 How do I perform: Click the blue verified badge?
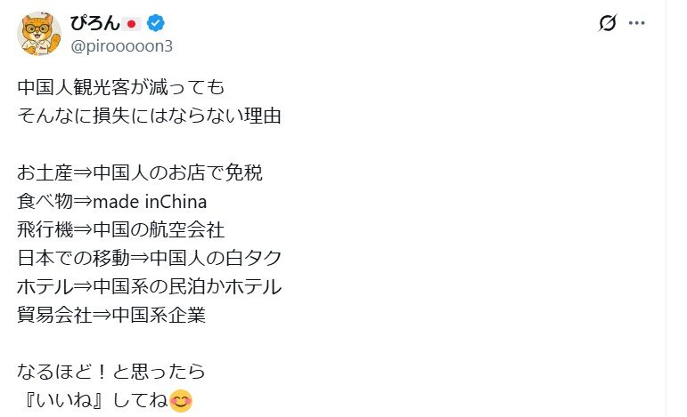tap(155, 23)
